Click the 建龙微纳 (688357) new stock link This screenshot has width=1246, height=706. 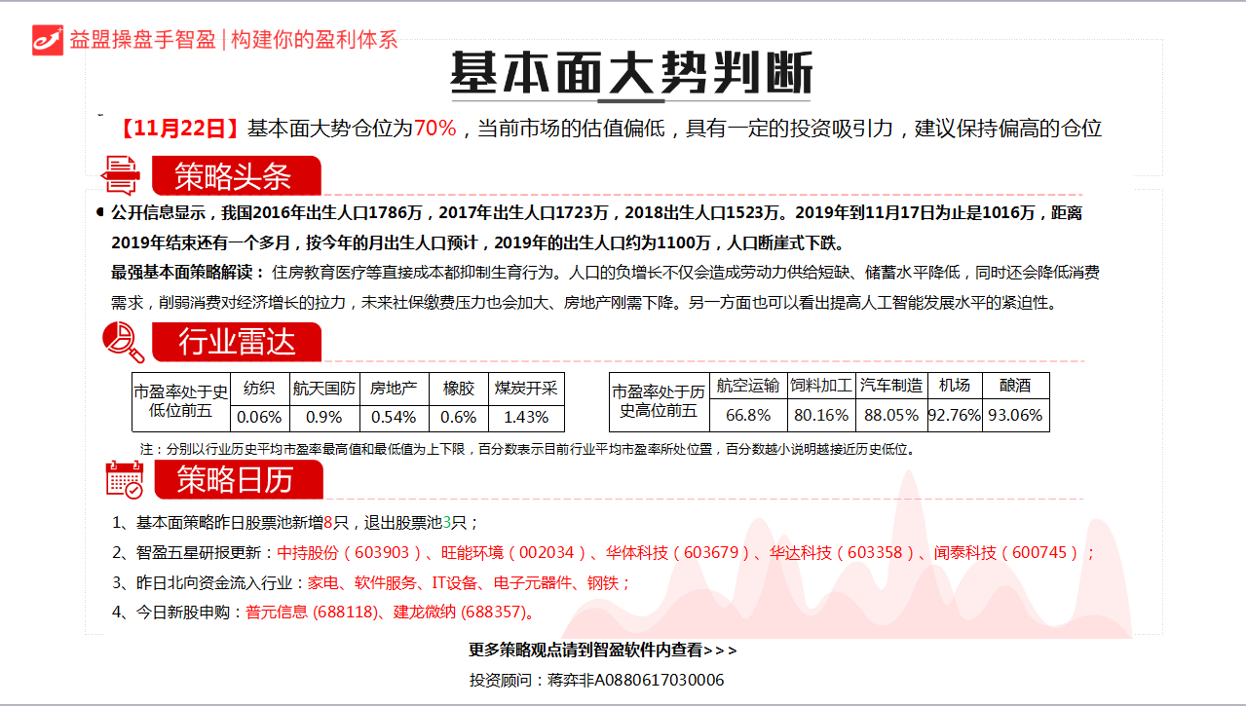tap(462, 613)
